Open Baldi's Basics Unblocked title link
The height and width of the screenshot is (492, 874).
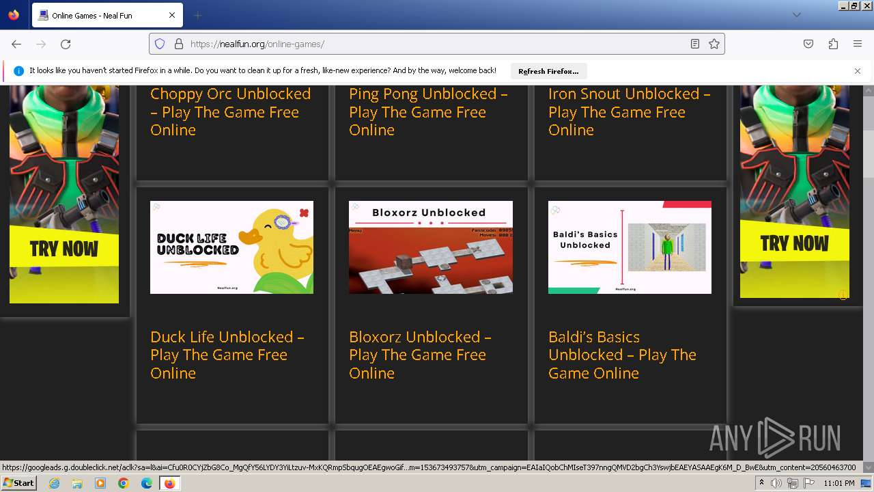click(x=622, y=355)
